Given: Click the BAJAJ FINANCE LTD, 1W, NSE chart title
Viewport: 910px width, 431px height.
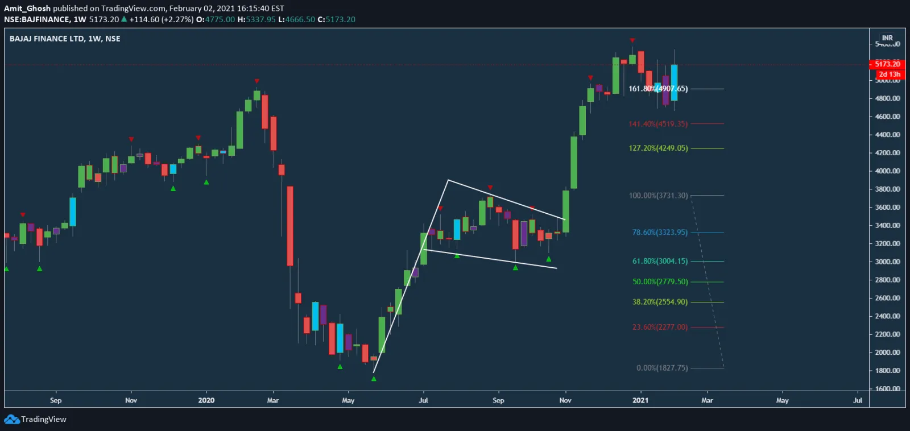Looking at the screenshot, I should pos(65,39).
